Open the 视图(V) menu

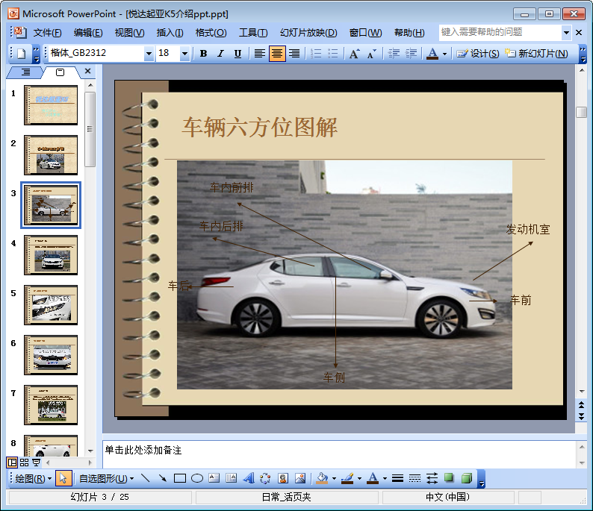pos(129,33)
